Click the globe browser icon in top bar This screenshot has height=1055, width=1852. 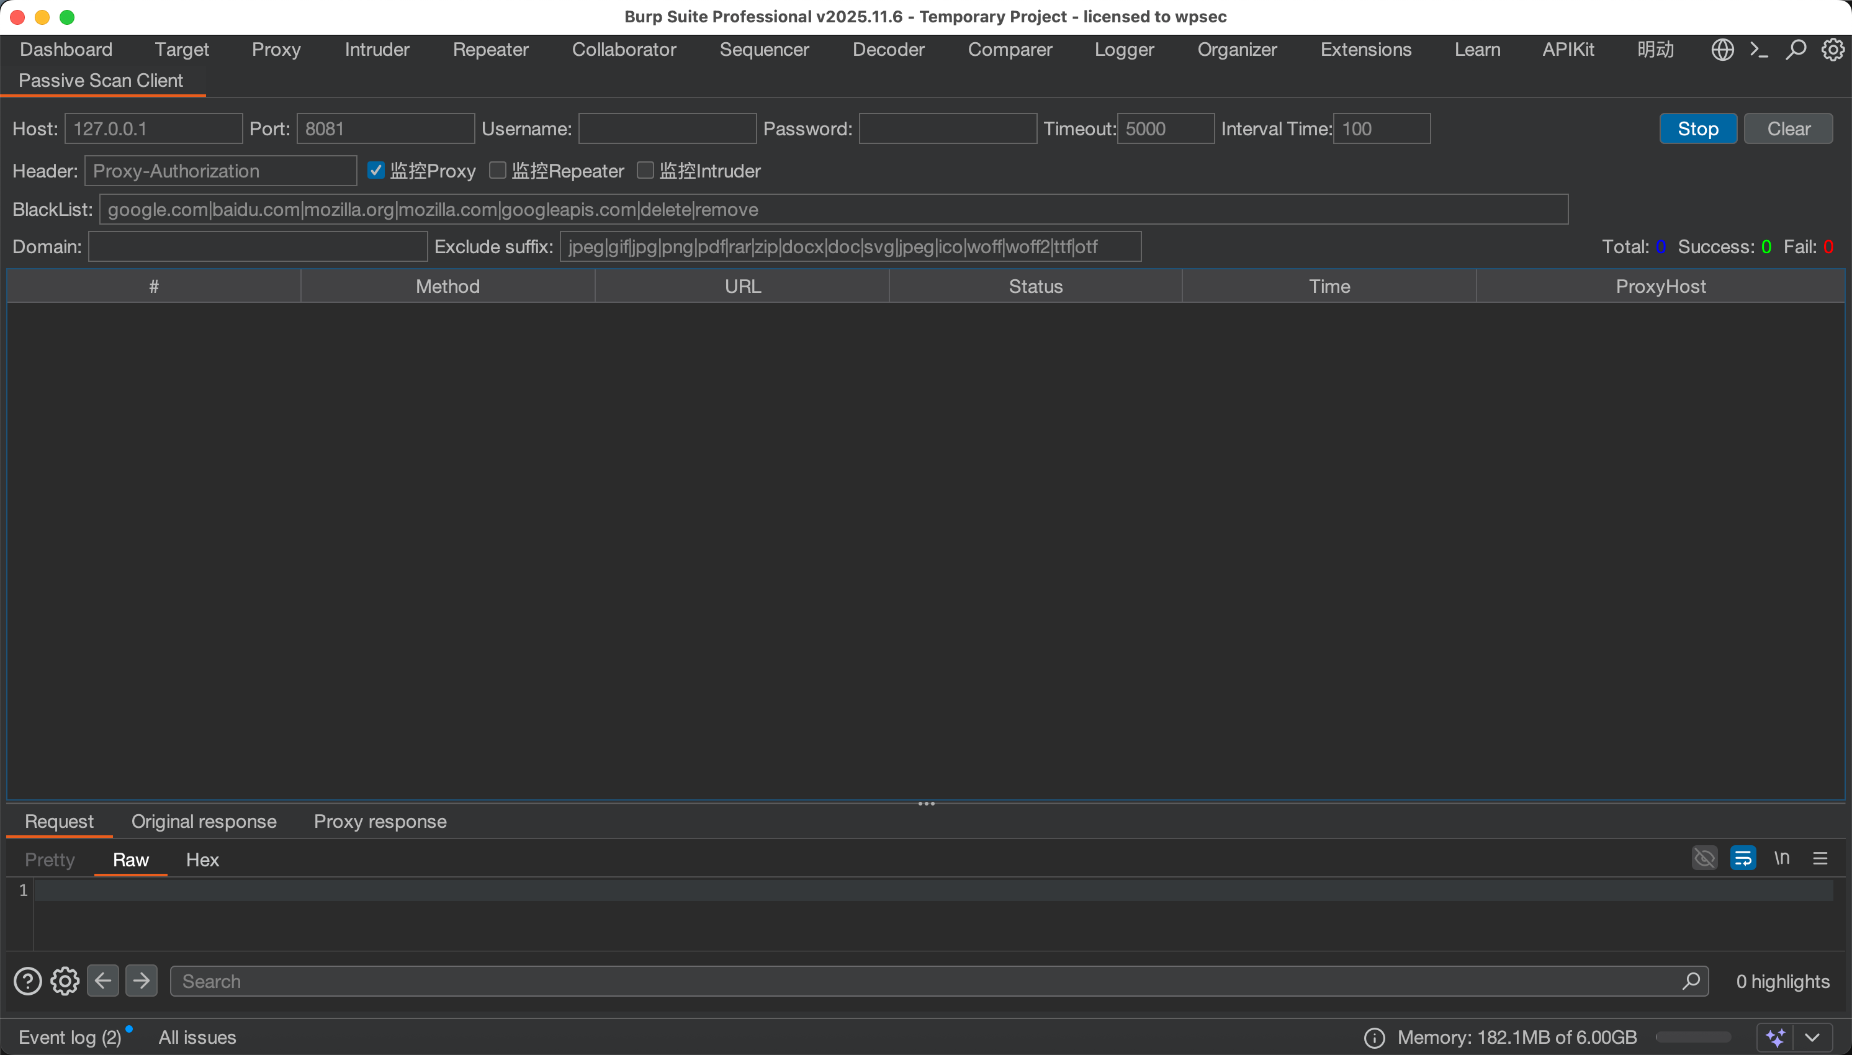1722,49
